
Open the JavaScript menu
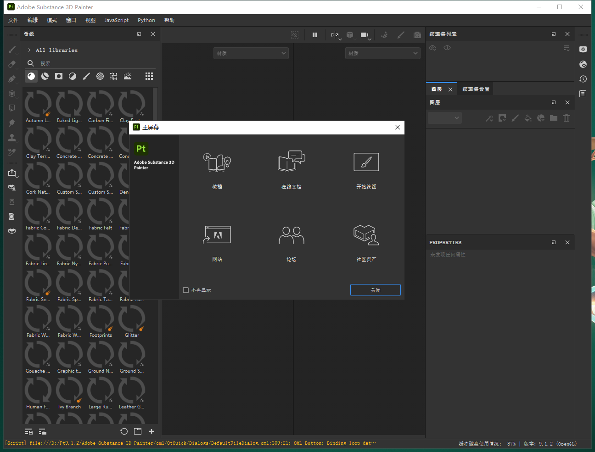[x=117, y=20]
